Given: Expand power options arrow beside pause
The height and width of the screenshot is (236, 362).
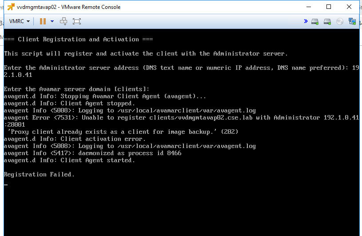Looking at the screenshot, I should coord(52,21).
